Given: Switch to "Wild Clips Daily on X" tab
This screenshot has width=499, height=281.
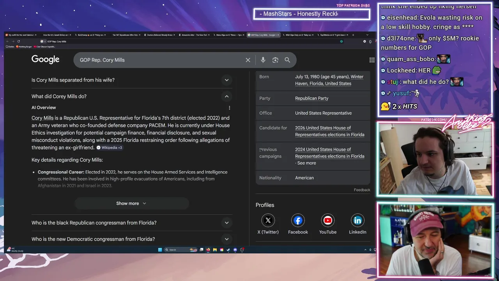Looking at the screenshot, I should (298, 35).
